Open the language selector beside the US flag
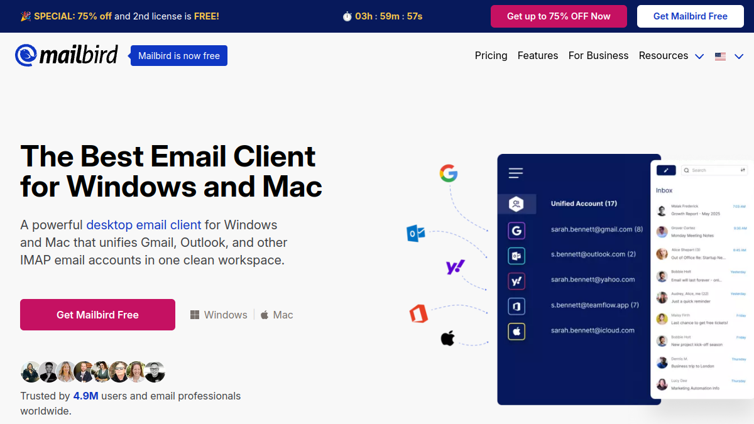The image size is (754, 424). pyautogui.click(x=739, y=56)
